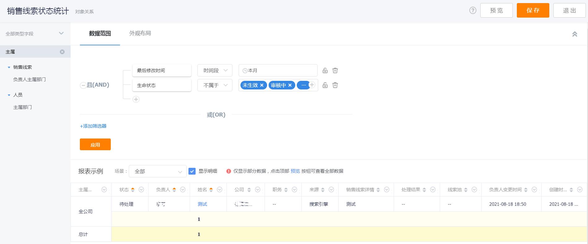Open the 全部类型字段 dropdown
Viewport: 588px width, 244px height.
pos(35,34)
